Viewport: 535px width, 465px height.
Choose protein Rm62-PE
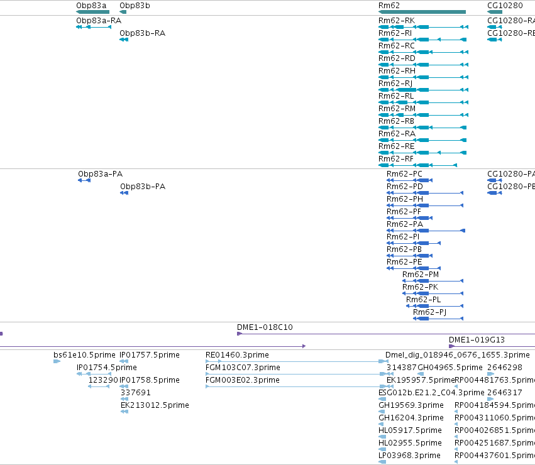coord(404,263)
